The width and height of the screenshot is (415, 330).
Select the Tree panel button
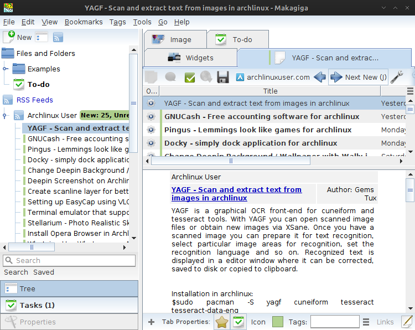point(69,288)
